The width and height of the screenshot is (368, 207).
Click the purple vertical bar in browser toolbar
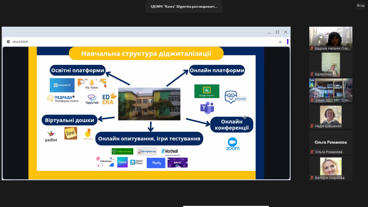287,41
